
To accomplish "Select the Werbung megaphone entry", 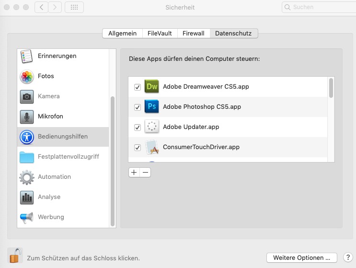I will tap(63, 217).
